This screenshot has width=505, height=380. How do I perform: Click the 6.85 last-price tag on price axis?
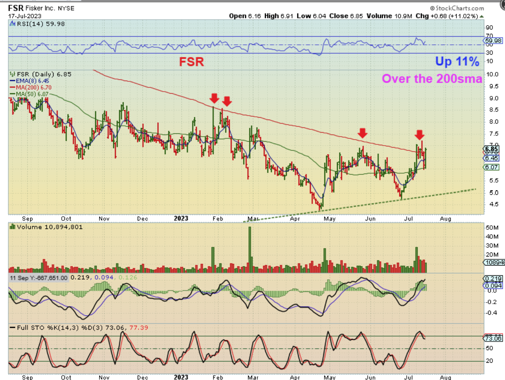click(492, 149)
